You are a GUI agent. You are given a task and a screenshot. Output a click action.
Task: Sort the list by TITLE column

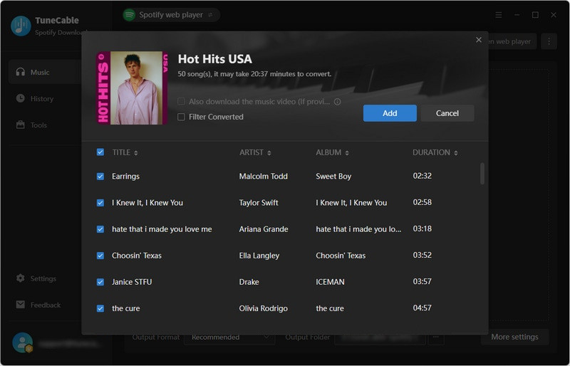[125, 152]
